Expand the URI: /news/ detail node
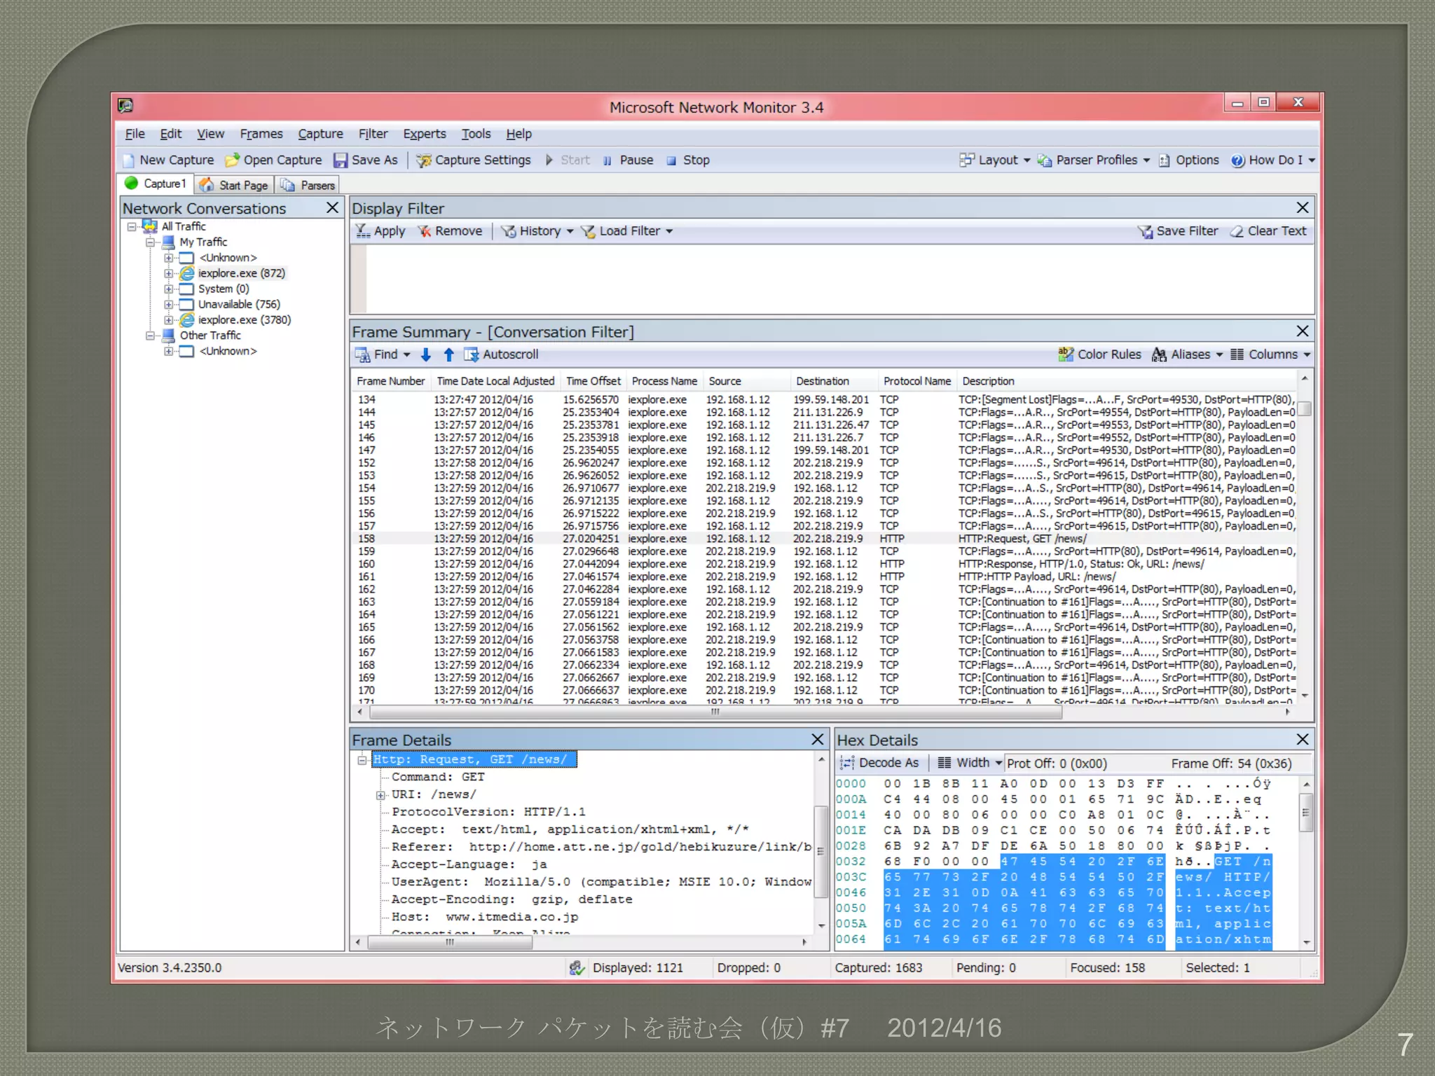1435x1076 pixels. 380,795
